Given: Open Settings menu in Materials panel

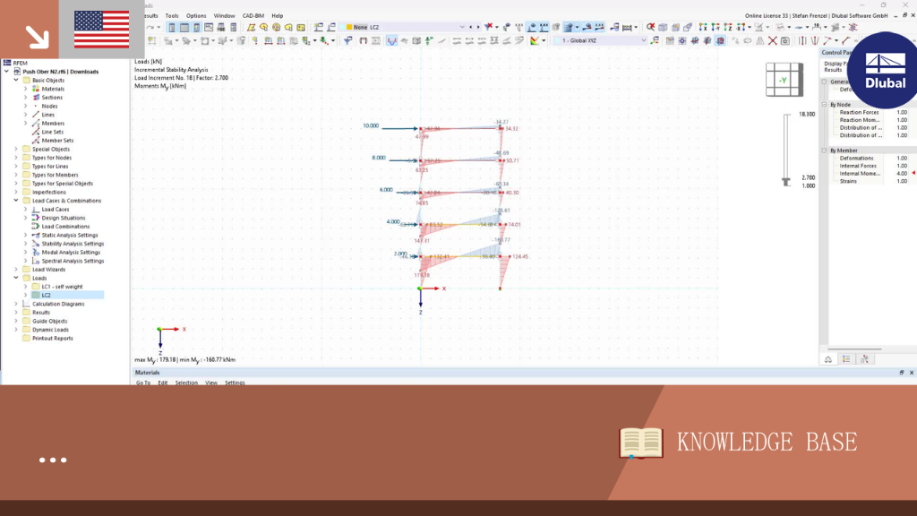Looking at the screenshot, I should coord(235,383).
